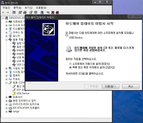Click the 네트워크 adapter category icon
Image resolution: width=143 pixels, height=123 pixels.
[x=10, y=22]
